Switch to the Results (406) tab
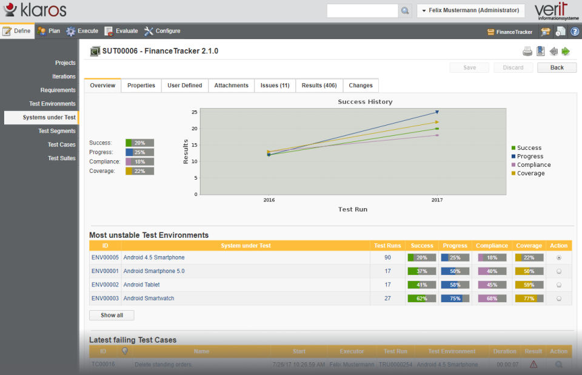582x375 pixels. point(319,86)
